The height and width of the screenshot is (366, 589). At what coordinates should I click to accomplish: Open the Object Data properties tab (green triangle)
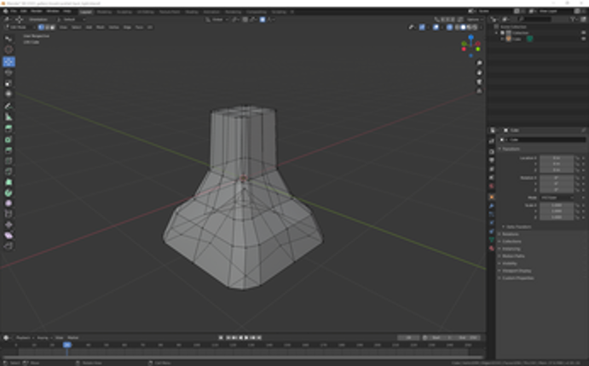click(x=491, y=240)
